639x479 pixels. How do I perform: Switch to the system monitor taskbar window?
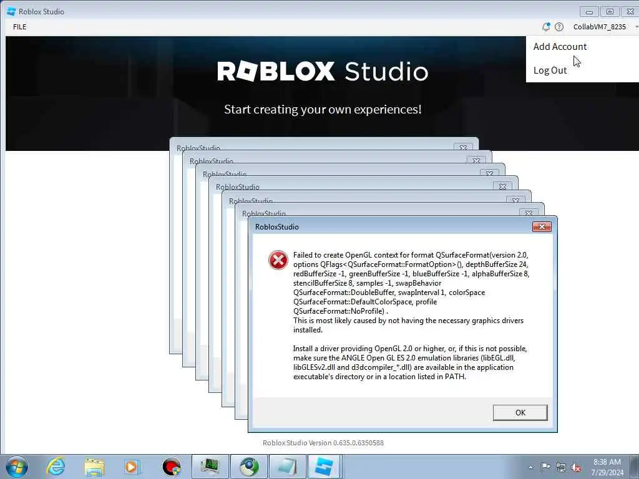(210, 467)
